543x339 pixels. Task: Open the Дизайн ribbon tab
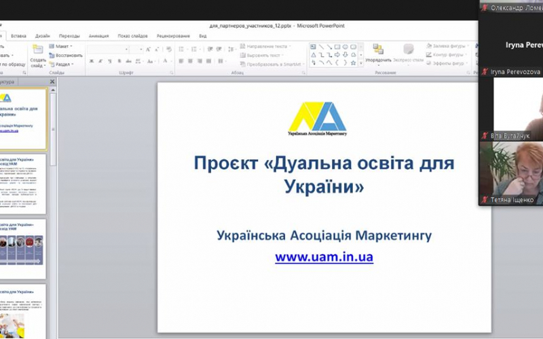pos(42,36)
